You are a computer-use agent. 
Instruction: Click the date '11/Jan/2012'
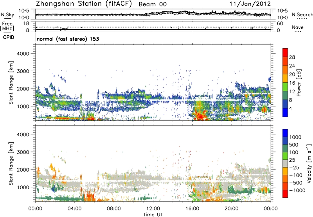click(250, 4)
